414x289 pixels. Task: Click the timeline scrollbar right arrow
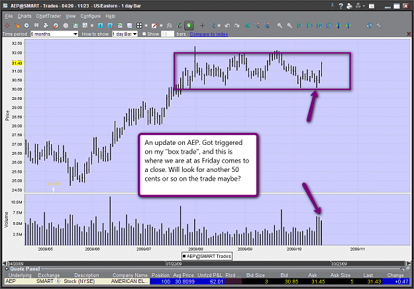pyautogui.click(x=408, y=263)
